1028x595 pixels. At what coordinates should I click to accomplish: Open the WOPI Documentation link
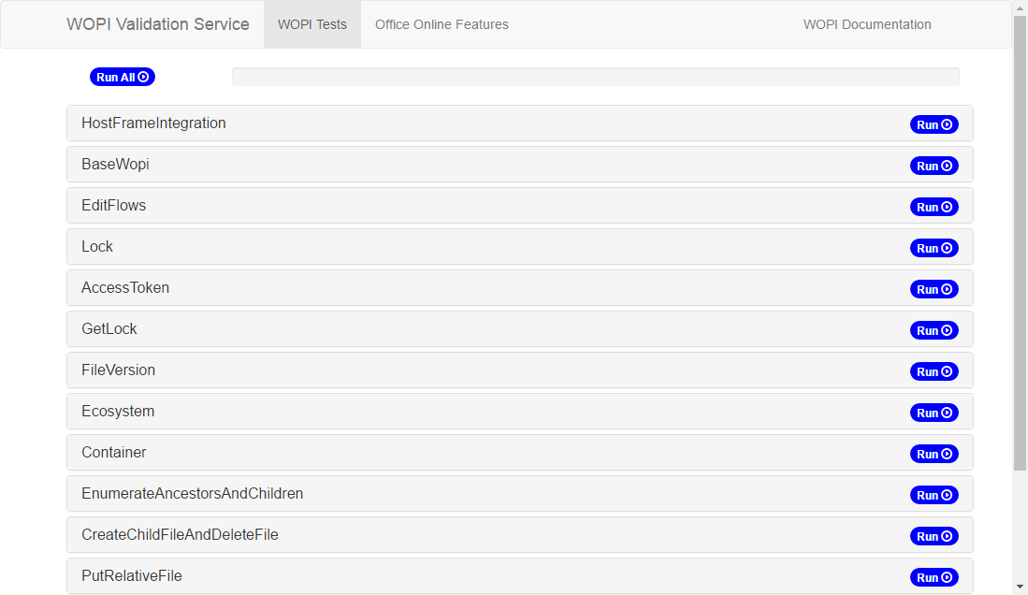(867, 24)
